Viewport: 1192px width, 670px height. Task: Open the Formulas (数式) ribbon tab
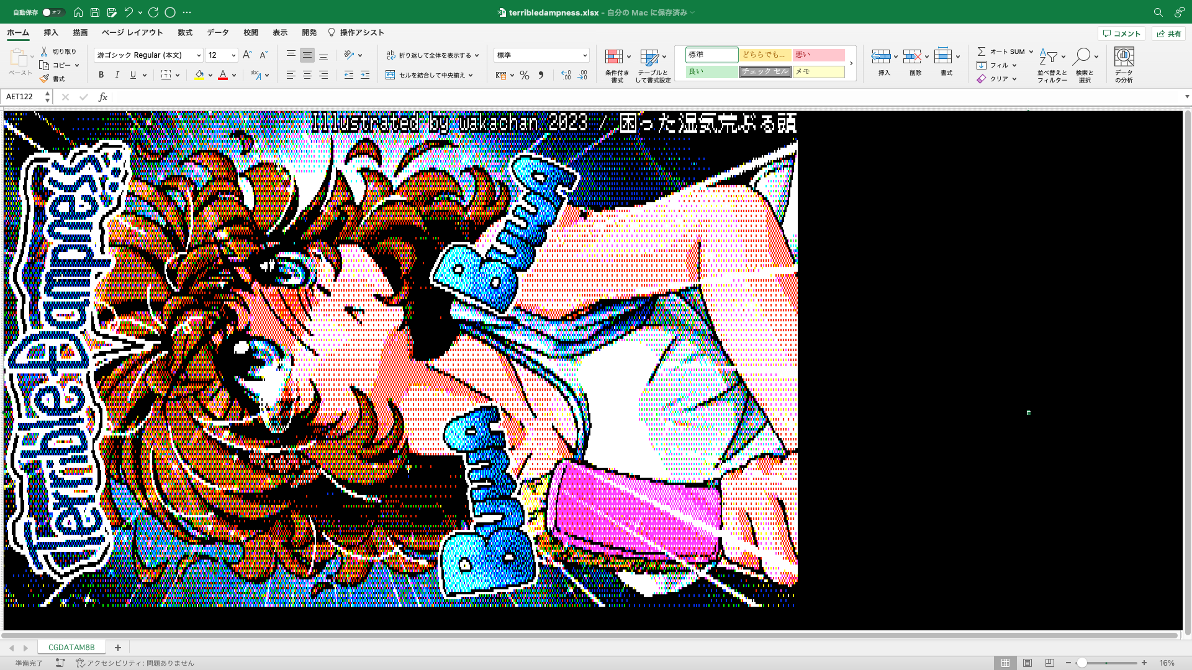pos(185,33)
